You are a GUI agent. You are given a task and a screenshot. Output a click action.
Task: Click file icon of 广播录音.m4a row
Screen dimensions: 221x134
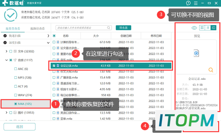(58, 77)
